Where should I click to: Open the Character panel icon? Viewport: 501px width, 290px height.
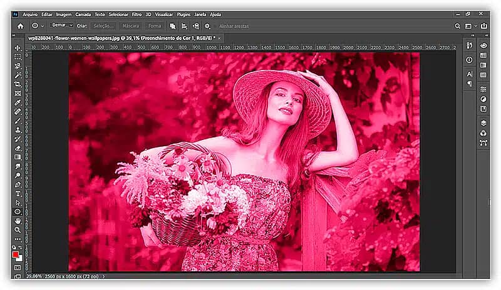[x=469, y=74]
